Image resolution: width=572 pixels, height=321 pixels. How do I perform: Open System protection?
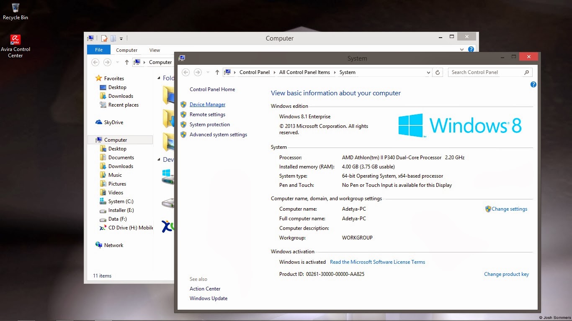pyautogui.click(x=209, y=125)
